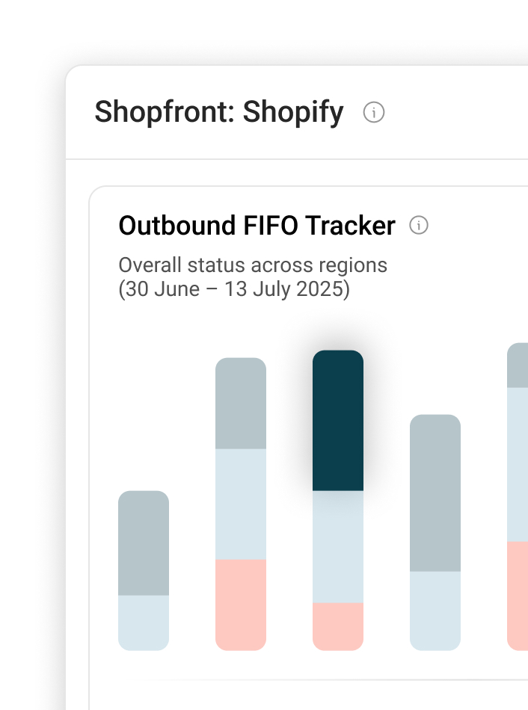Click light blue bottom segment of first bar
This screenshot has width=528, height=710.
144,622
